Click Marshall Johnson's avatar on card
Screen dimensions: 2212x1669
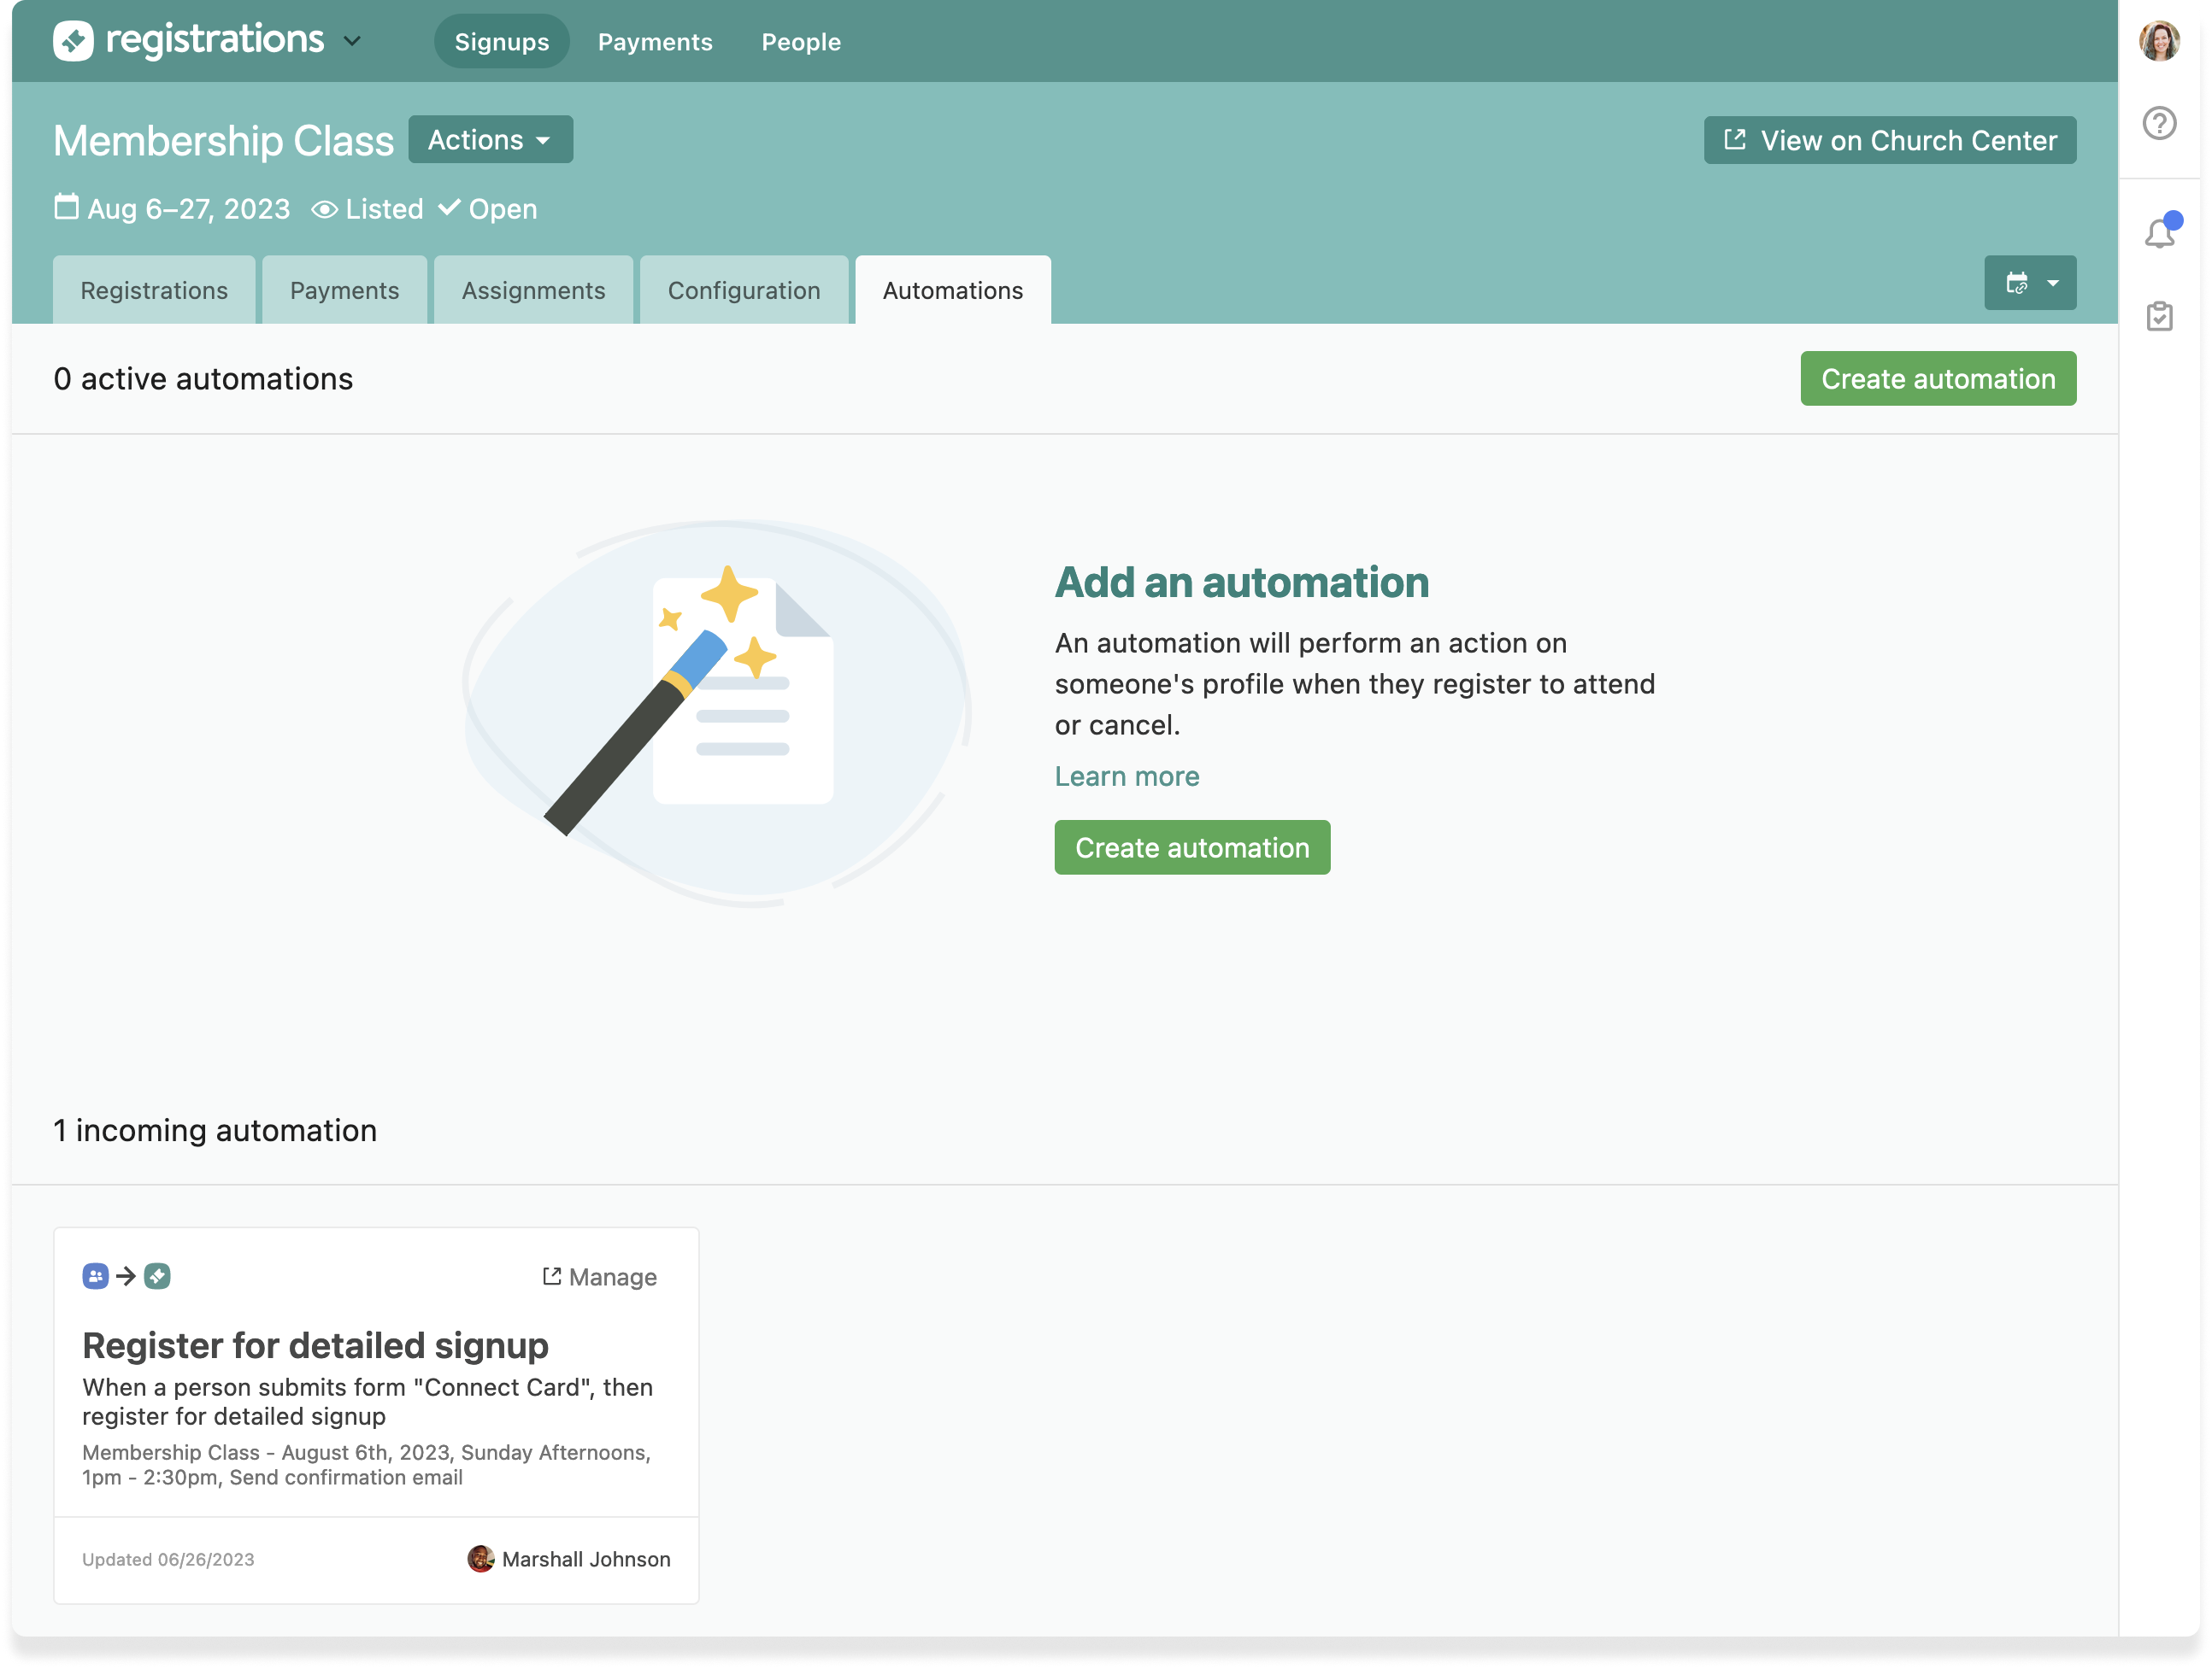click(481, 1558)
